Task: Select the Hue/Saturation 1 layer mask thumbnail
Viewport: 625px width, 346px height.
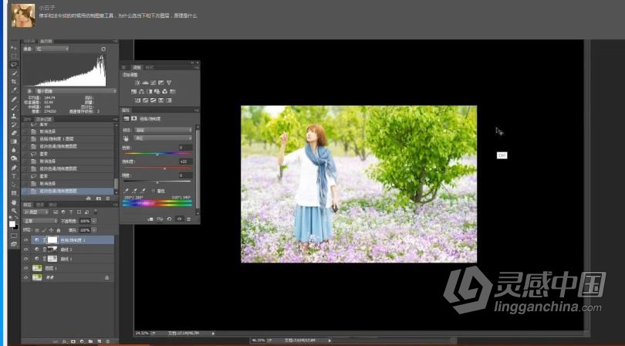Action: pos(52,240)
